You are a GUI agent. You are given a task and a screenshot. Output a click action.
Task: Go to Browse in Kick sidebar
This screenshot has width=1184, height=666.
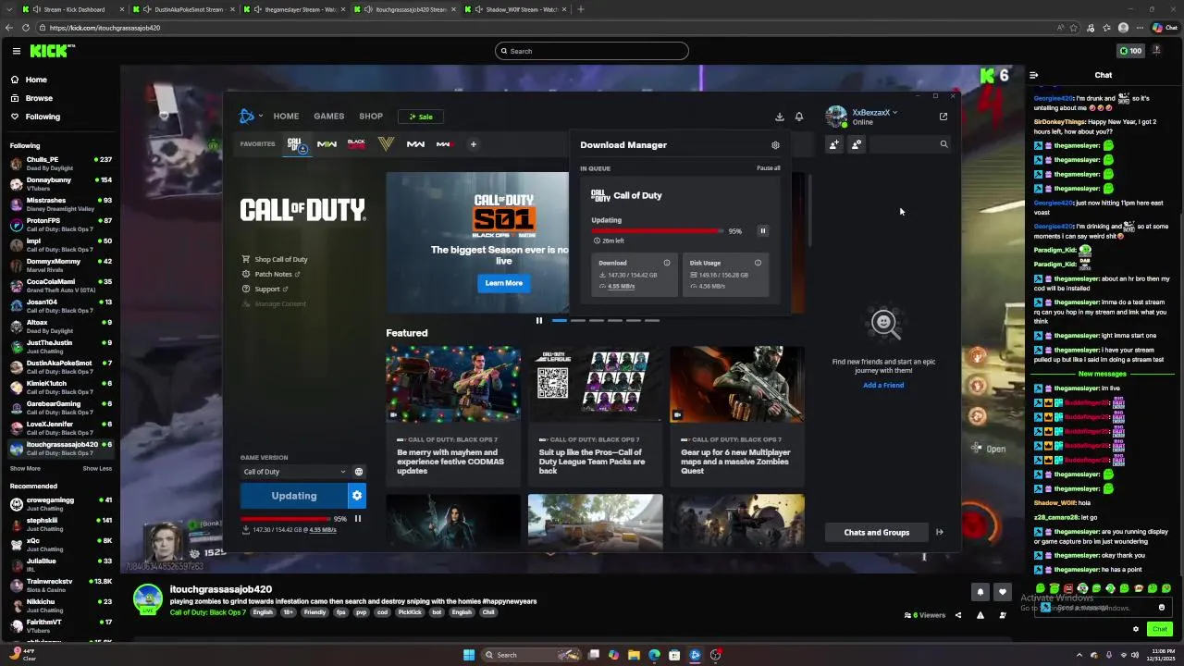click(x=39, y=98)
